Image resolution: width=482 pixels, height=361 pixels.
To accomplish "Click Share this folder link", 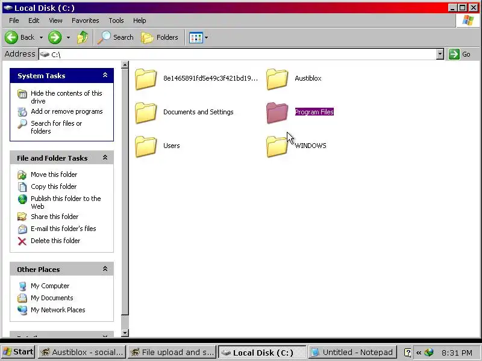I will [54, 217].
